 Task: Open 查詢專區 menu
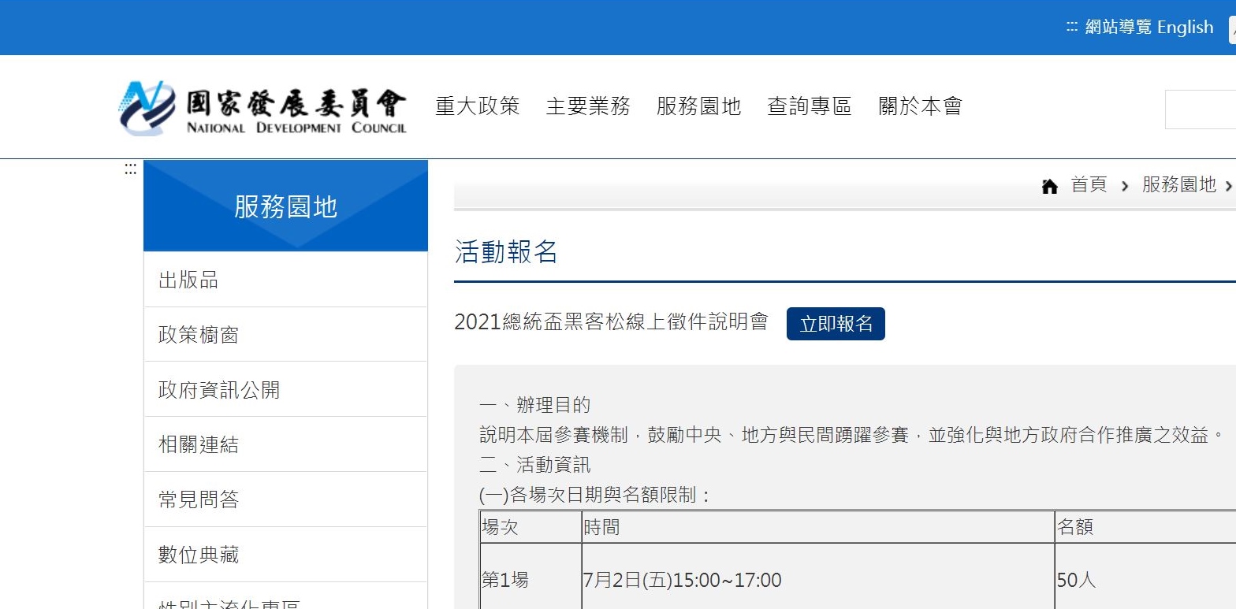tap(810, 106)
